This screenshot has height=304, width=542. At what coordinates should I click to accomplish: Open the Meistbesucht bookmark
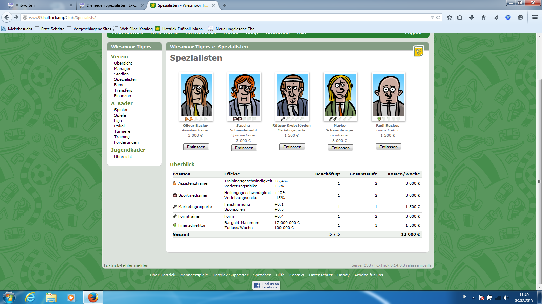[x=17, y=29]
